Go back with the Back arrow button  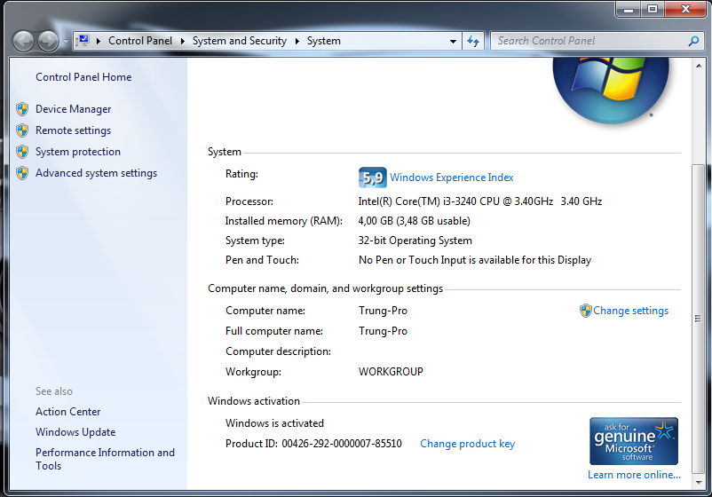click(24, 42)
